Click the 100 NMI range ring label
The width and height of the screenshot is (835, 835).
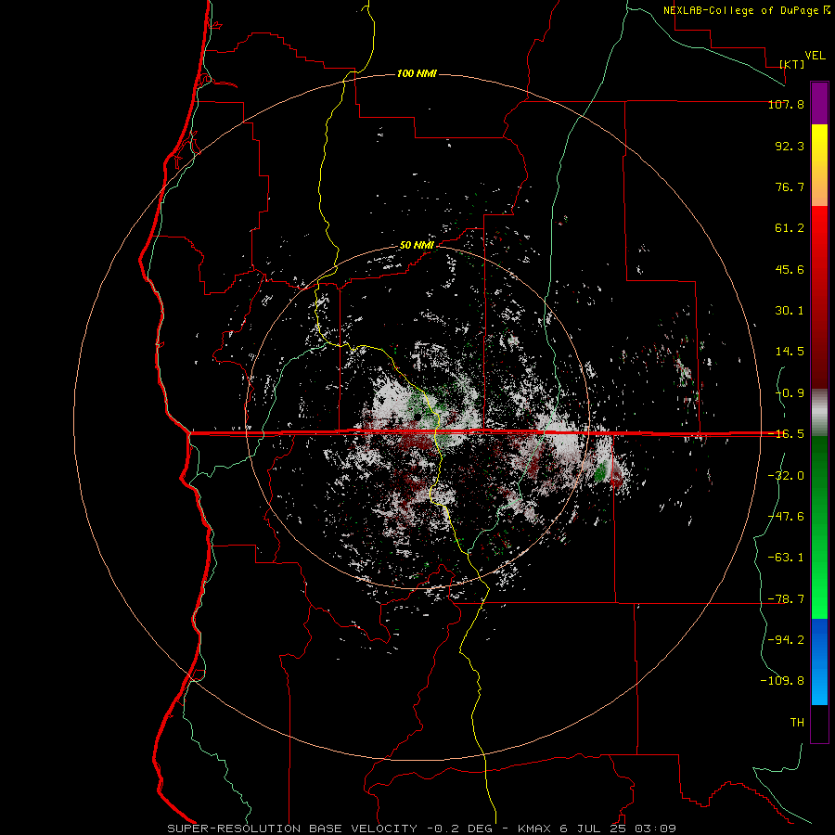coord(417,73)
